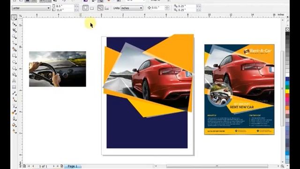Screen dimensions: 300x169
Task: Pick the red swatch in color palette
Action: pyautogui.click(x=287, y=95)
